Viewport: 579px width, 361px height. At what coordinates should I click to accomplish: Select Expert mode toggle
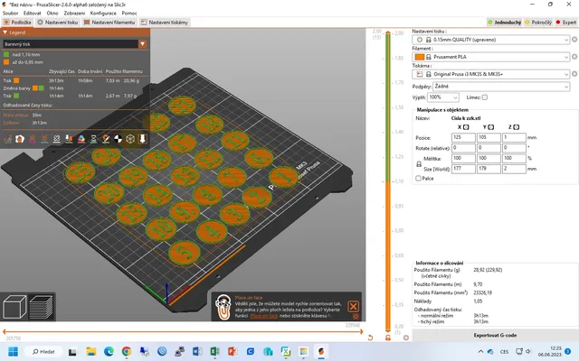[566, 22]
